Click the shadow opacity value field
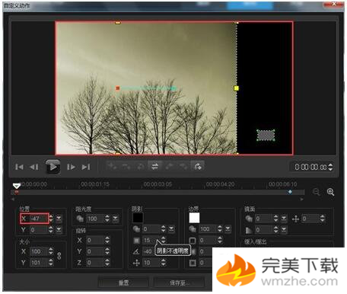Image resolution: width=347 pixels, height=294 pixels. 151,229
